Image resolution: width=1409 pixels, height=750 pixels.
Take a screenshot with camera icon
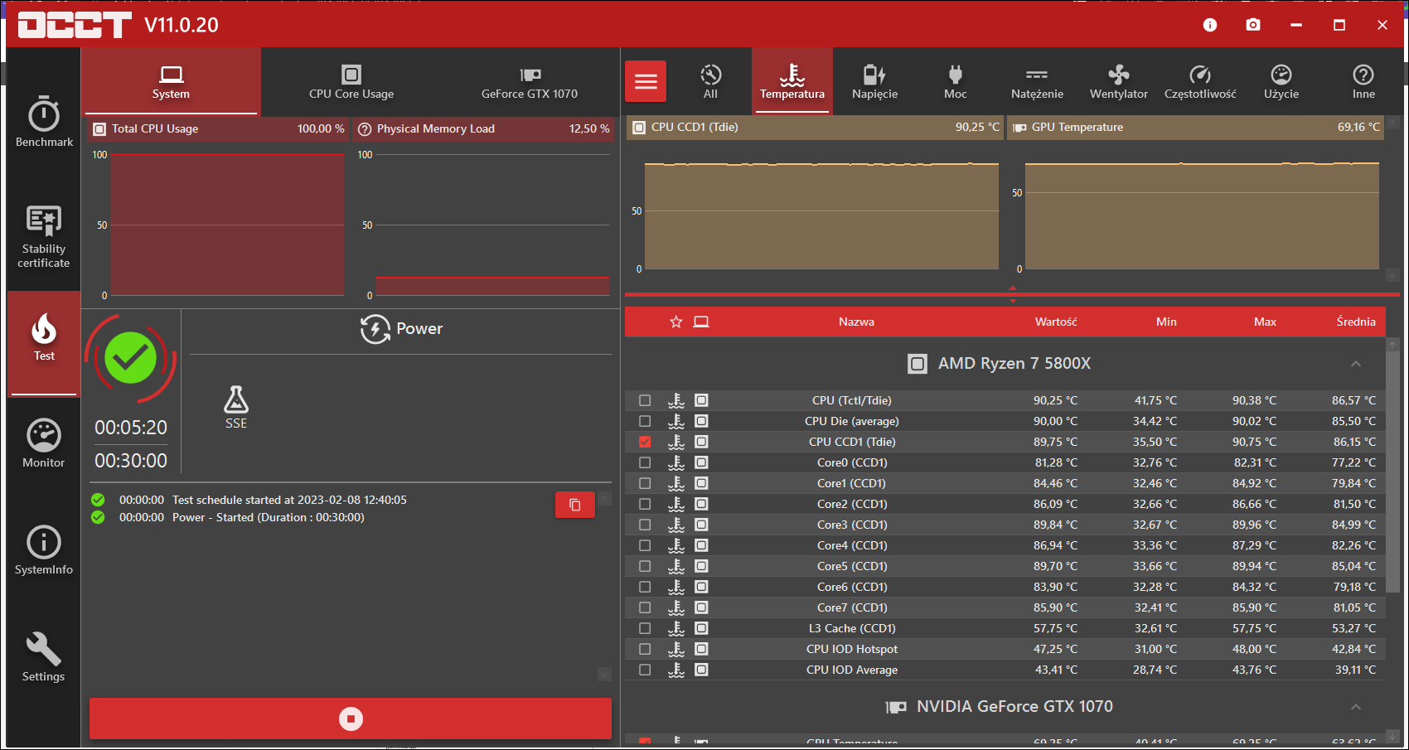click(x=1253, y=25)
